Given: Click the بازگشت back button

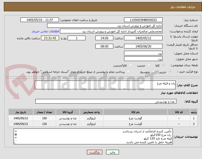Looking at the screenshot, I should pyautogui.click(x=95, y=152).
